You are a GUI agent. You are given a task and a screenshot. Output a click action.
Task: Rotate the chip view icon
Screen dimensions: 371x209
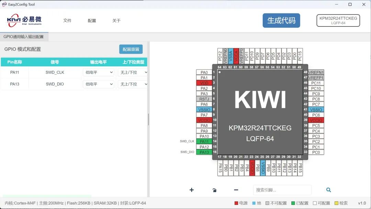(214, 190)
